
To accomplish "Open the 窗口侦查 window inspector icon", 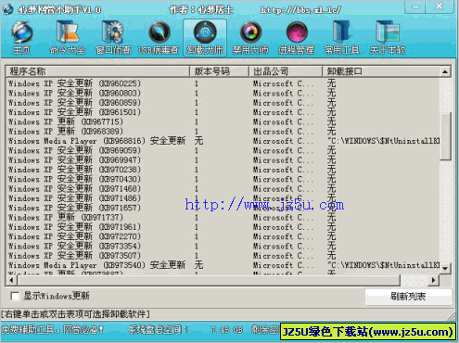I will (x=113, y=38).
